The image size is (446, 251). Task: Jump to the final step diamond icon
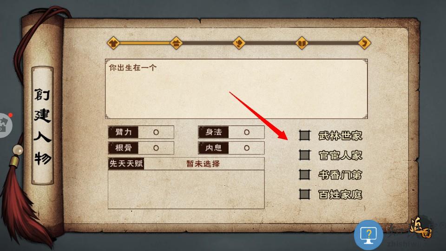(x=365, y=43)
